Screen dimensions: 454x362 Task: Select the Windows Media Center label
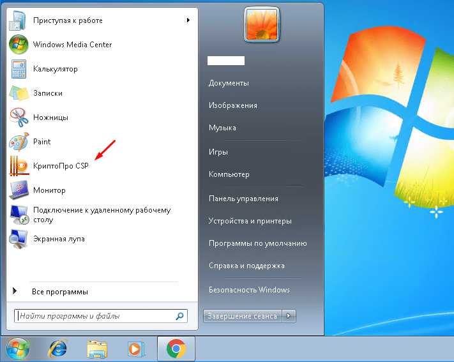pos(72,45)
